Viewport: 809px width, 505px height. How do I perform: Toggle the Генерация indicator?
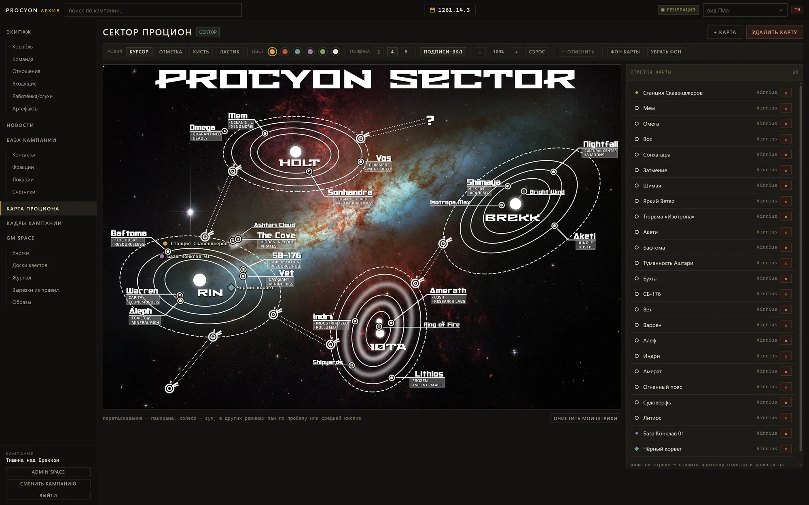678,10
